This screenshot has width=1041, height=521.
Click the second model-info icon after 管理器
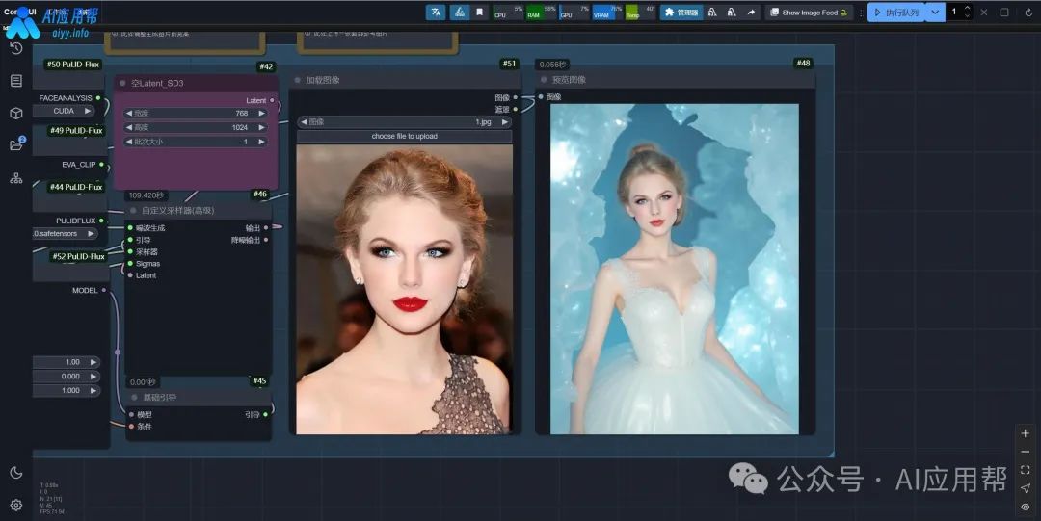click(731, 12)
